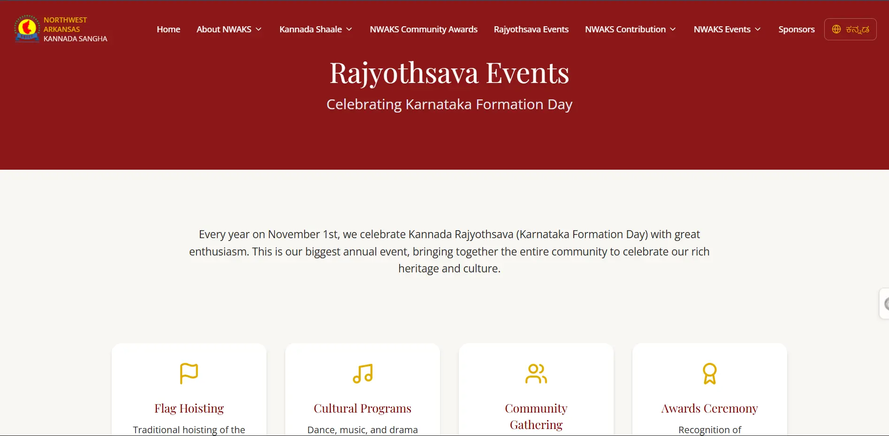Click the globe icon beside ಕನ್ನಡ
The image size is (889, 436).
(836, 29)
